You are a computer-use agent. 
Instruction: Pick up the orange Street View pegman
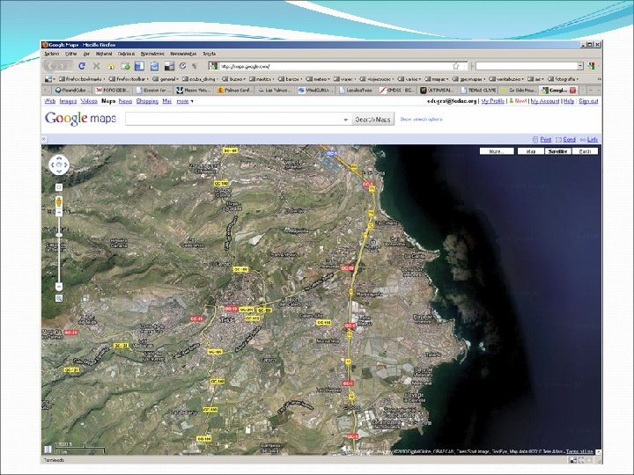[59, 201]
